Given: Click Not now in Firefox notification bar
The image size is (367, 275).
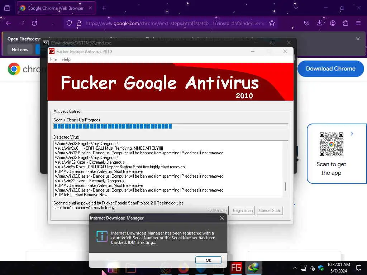Looking at the screenshot, I should coord(20,49).
